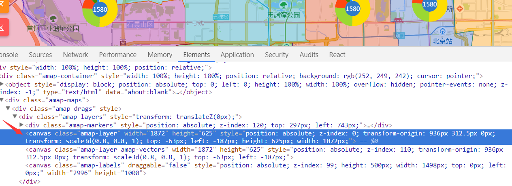Collapse the amap-drags div node

tap(8, 108)
